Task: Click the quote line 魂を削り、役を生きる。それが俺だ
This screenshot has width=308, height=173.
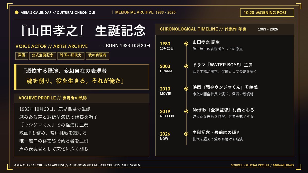Action: tap(75, 81)
